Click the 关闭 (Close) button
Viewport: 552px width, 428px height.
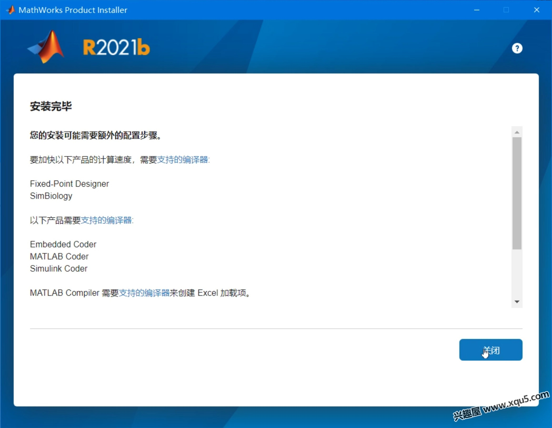490,350
